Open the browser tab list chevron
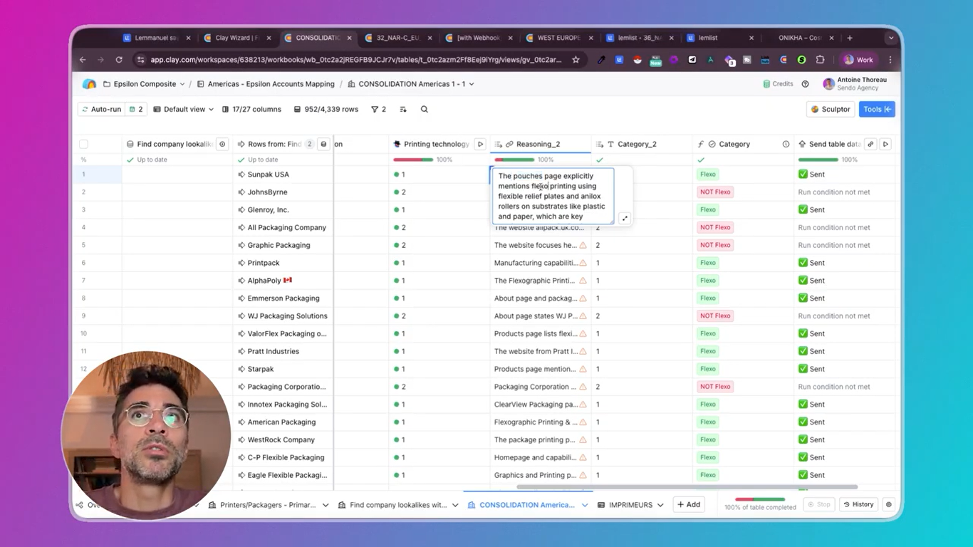The width and height of the screenshot is (973, 547). [890, 38]
